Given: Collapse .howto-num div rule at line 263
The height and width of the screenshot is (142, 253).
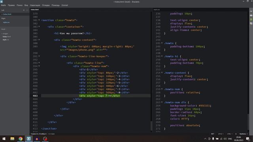Looking at the screenshot, I should click(x=162, y=102).
